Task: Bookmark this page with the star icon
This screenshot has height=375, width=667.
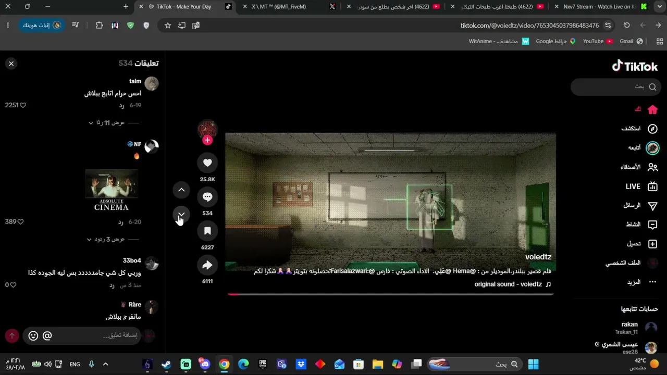Action: [x=167, y=25]
